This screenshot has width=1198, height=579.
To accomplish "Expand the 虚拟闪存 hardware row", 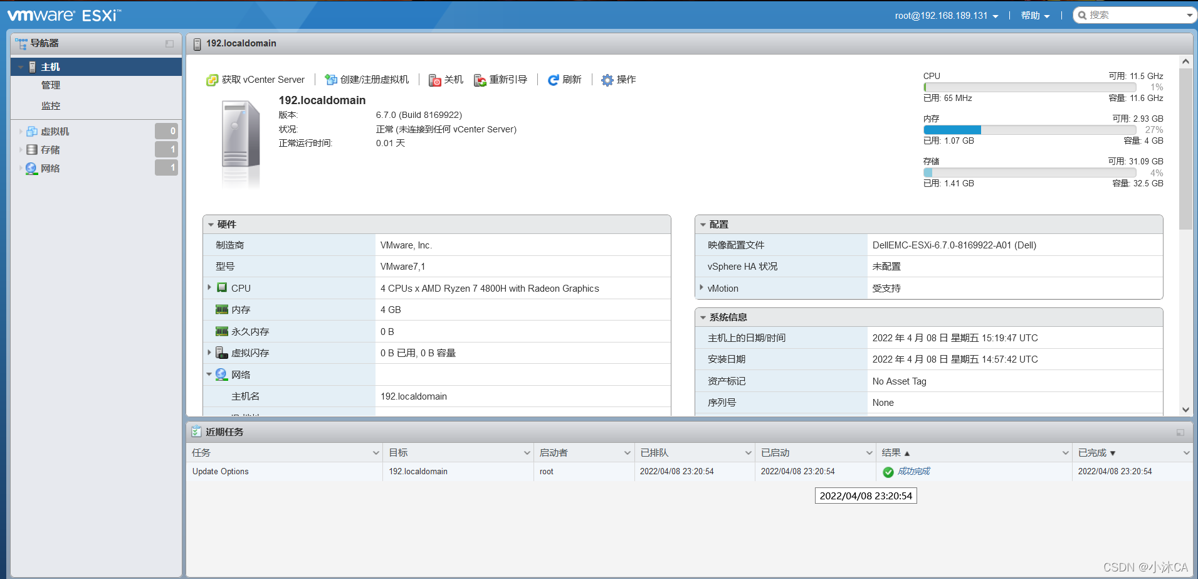I will pyautogui.click(x=209, y=353).
